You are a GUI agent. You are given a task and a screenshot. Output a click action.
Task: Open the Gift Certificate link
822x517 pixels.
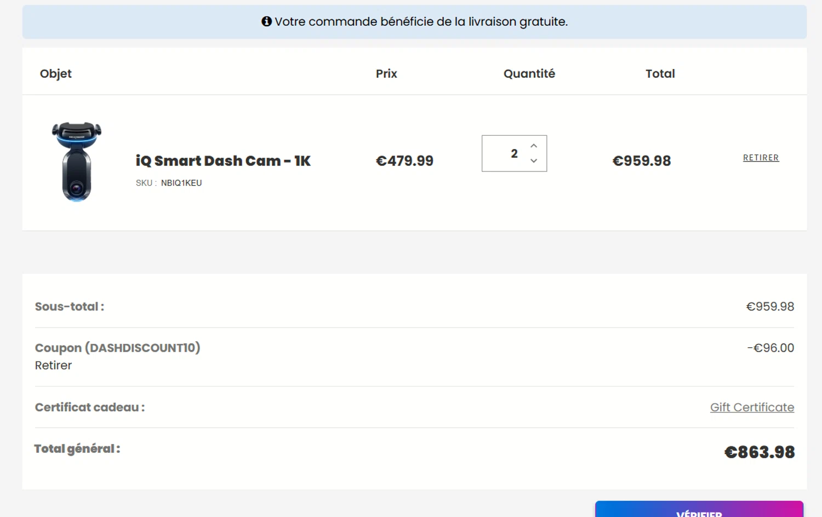point(752,407)
